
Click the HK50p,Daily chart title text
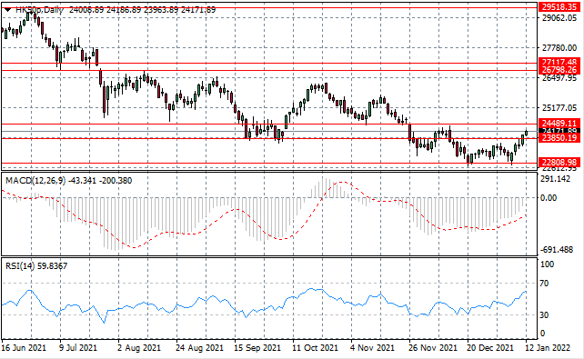(40, 10)
